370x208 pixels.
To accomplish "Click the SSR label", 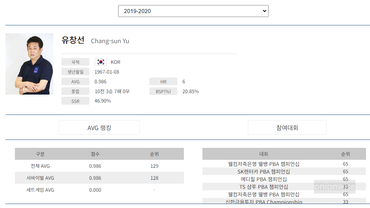I will pos(75,101).
